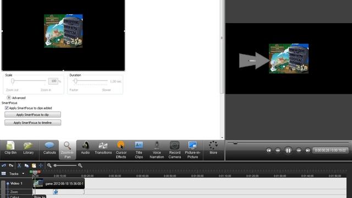Click the preview playback scrubber handle
Screen dimensions: 352x198
coord(235,143)
